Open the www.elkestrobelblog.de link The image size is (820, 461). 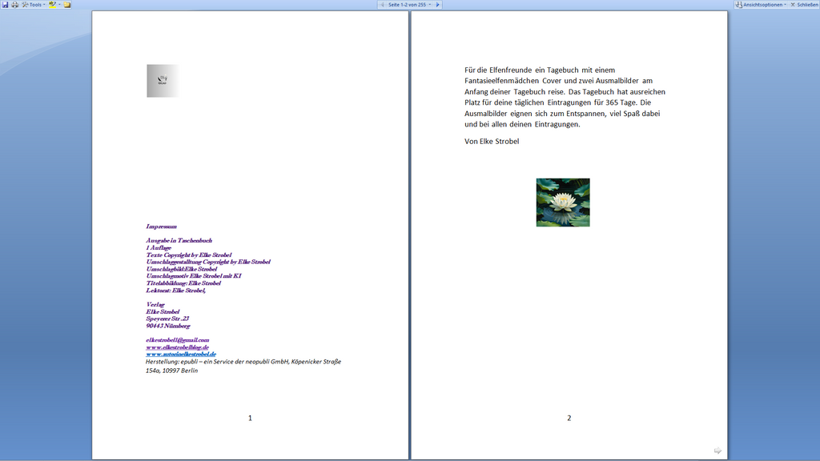tap(177, 347)
